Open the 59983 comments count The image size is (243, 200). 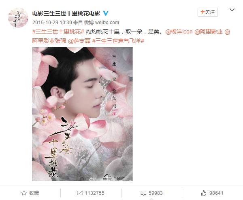[x=156, y=193]
